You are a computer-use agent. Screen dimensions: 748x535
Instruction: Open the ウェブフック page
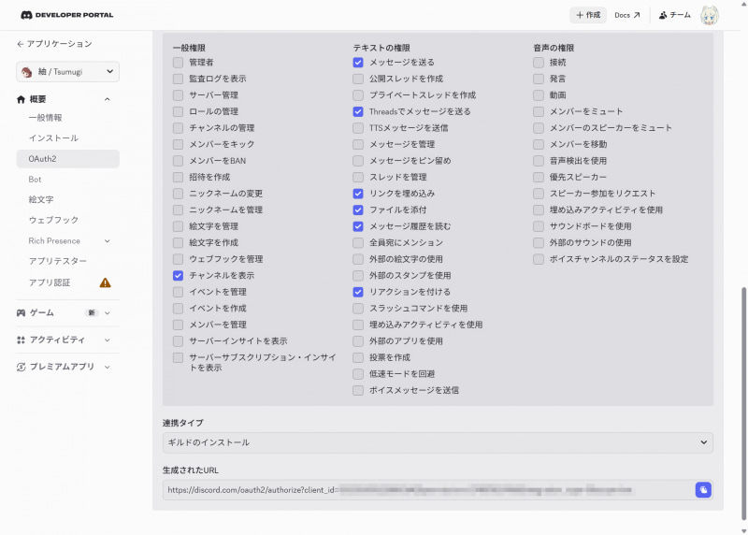[x=53, y=220]
